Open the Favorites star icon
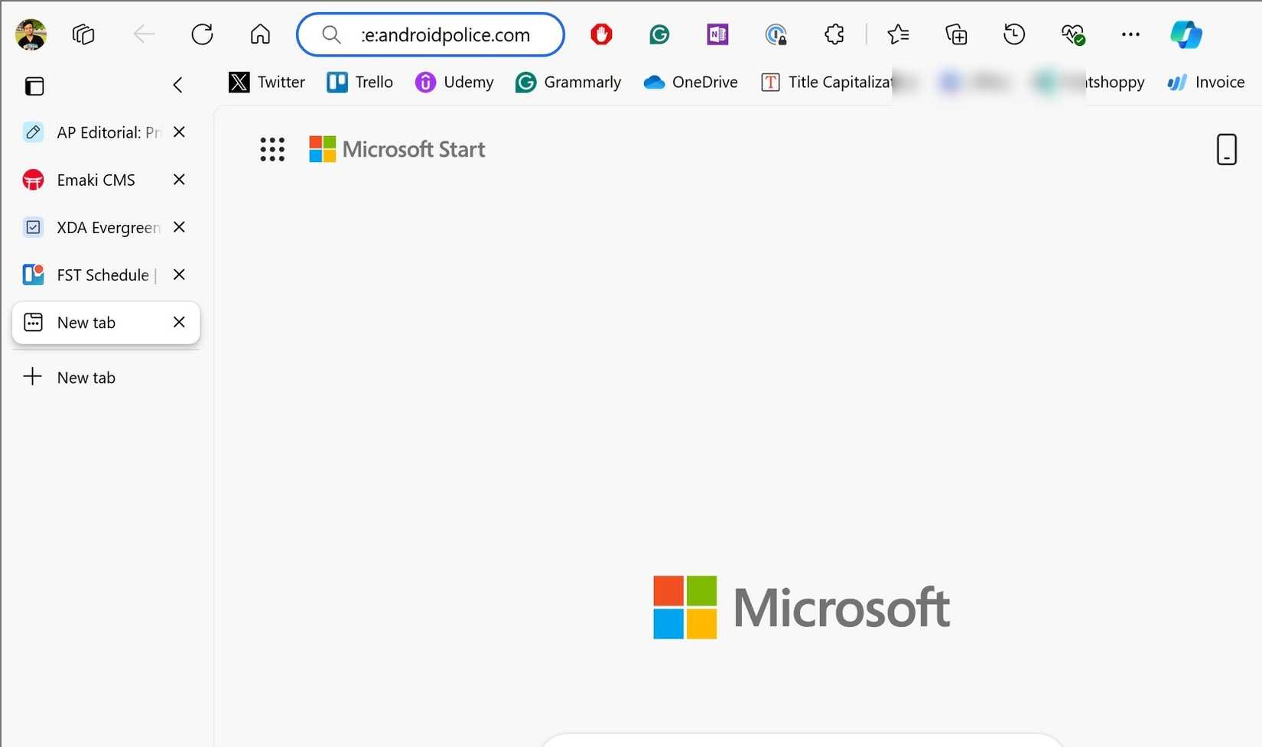The width and height of the screenshot is (1262, 747). click(x=898, y=34)
